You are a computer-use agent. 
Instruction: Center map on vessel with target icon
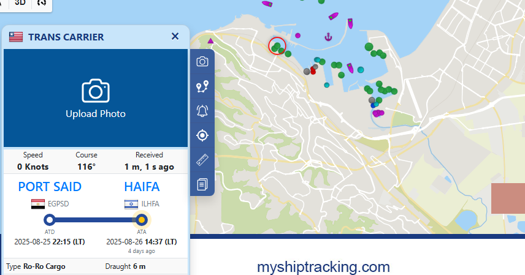[202, 135]
